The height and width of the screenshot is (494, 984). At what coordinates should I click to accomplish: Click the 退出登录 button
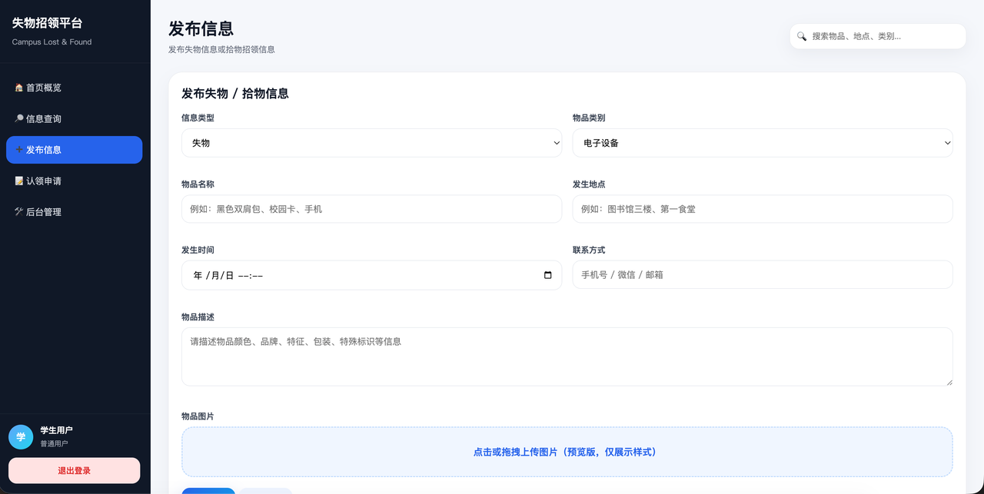click(x=74, y=470)
